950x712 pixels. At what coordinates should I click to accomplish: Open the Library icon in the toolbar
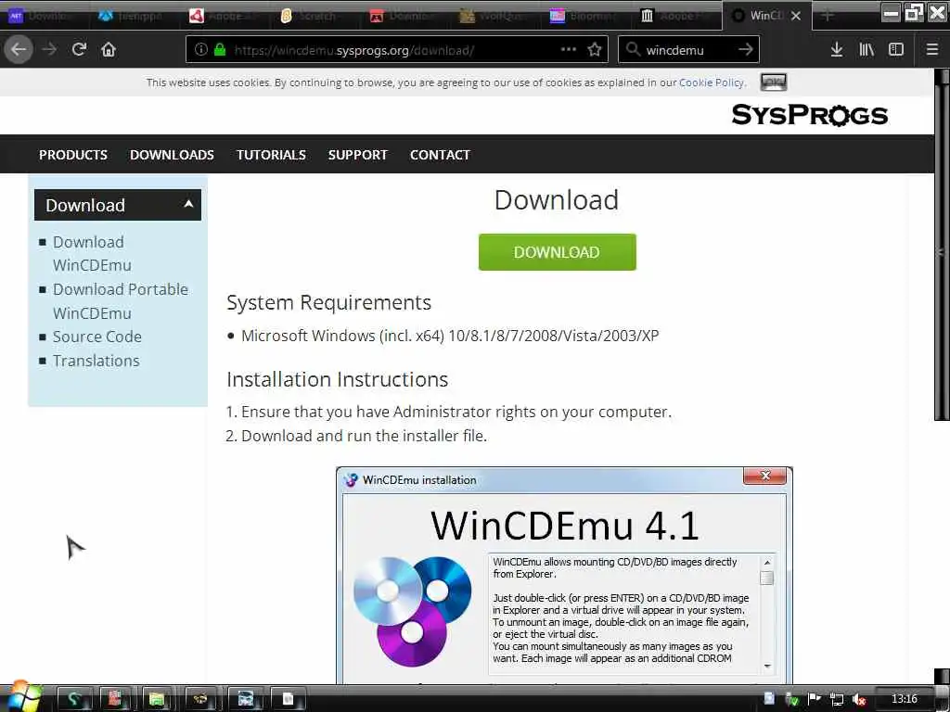pos(867,50)
